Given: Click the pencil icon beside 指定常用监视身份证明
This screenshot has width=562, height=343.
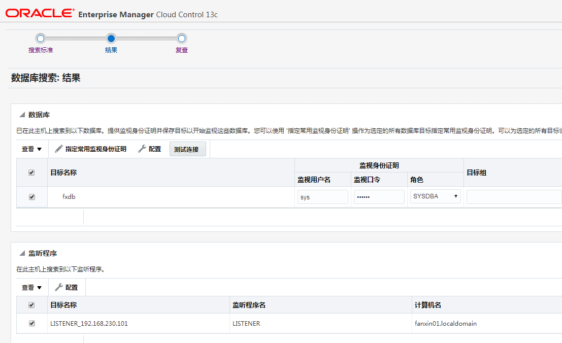Looking at the screenshot, I should 58,148.
